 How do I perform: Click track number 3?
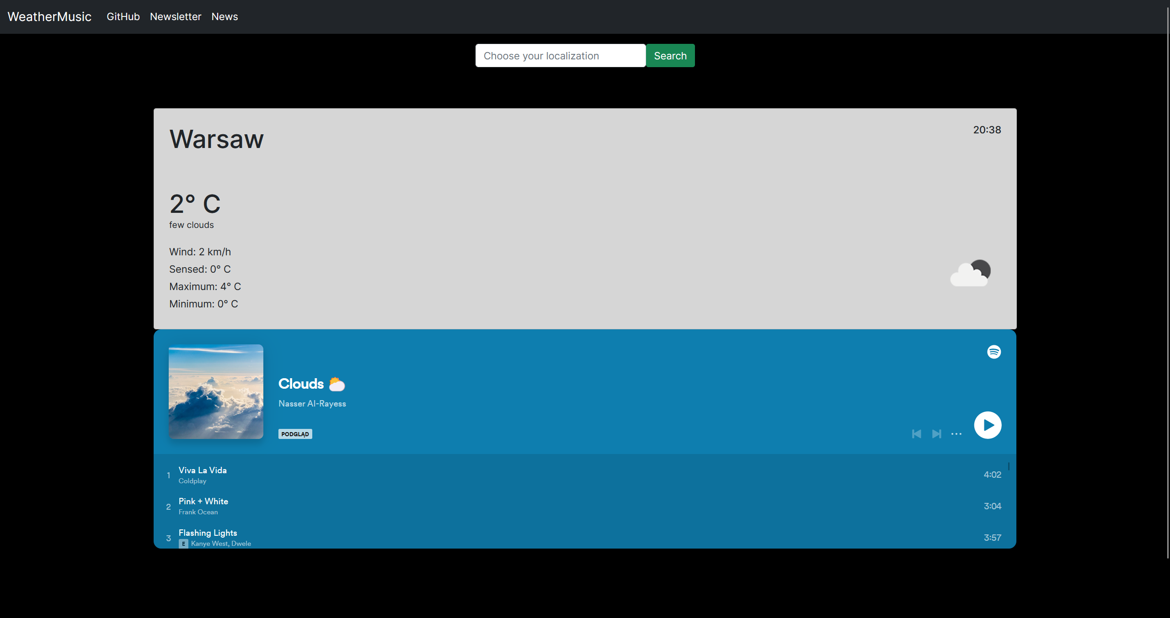[x=169, y=538]
